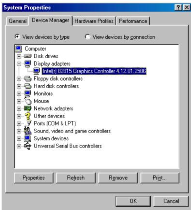Expand the Monitors node
Image resolution: width=191 pixels, height=210 pixels.
pos(19,94)
